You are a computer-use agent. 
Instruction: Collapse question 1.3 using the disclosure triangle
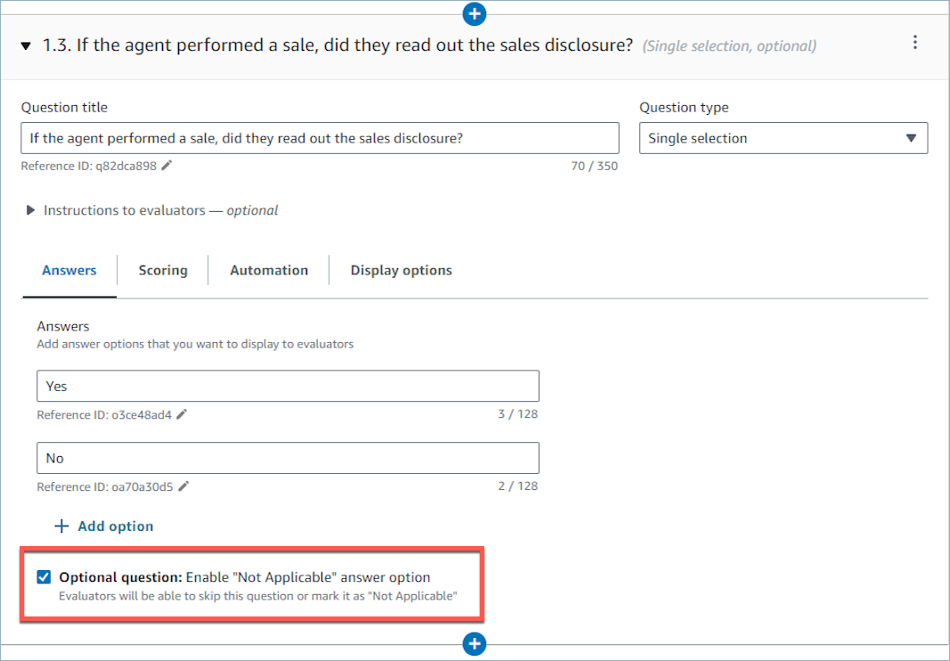pos(25,45)
